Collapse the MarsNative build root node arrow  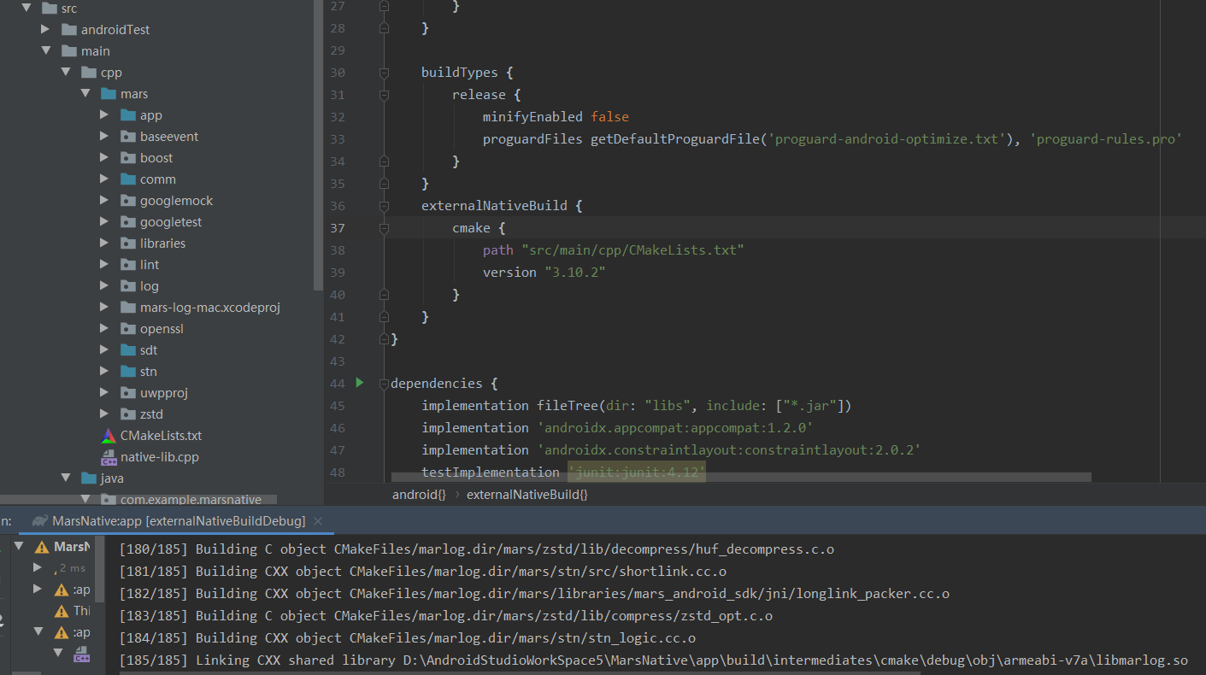[x=19, y=547]
